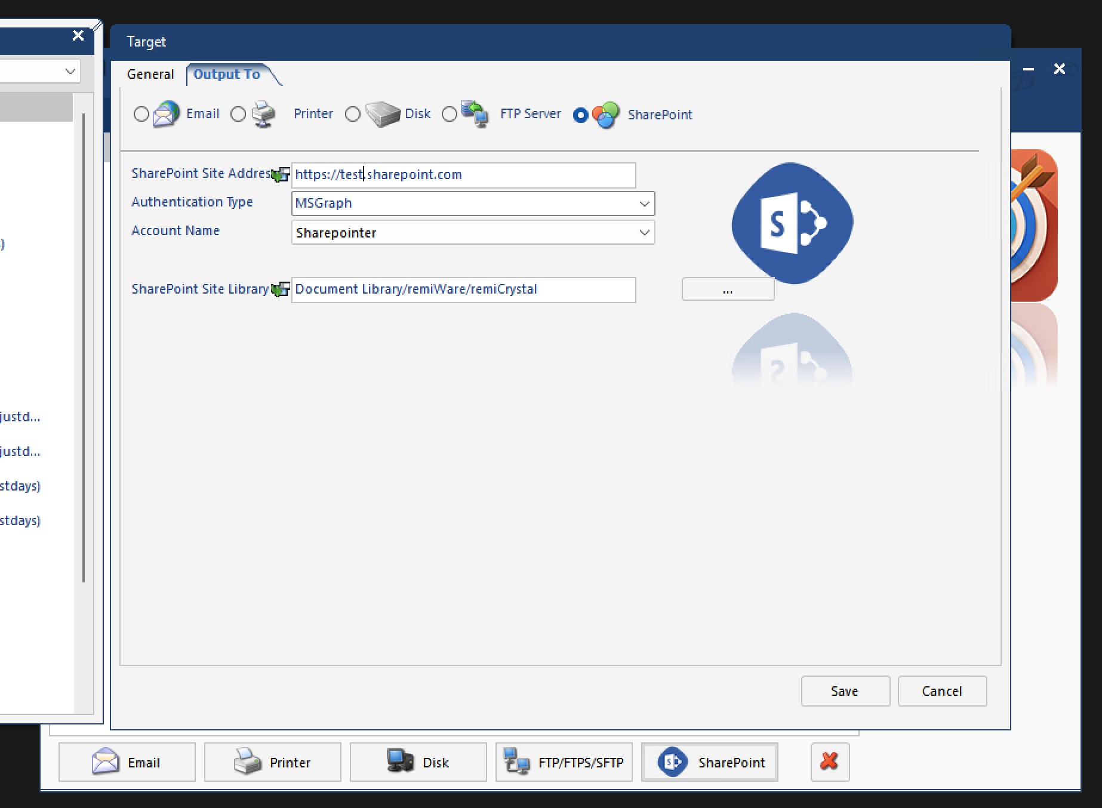This screenshot has height=808, width=1102.
Task: Select the Disk radio button
Action: (x=353, y=114)
